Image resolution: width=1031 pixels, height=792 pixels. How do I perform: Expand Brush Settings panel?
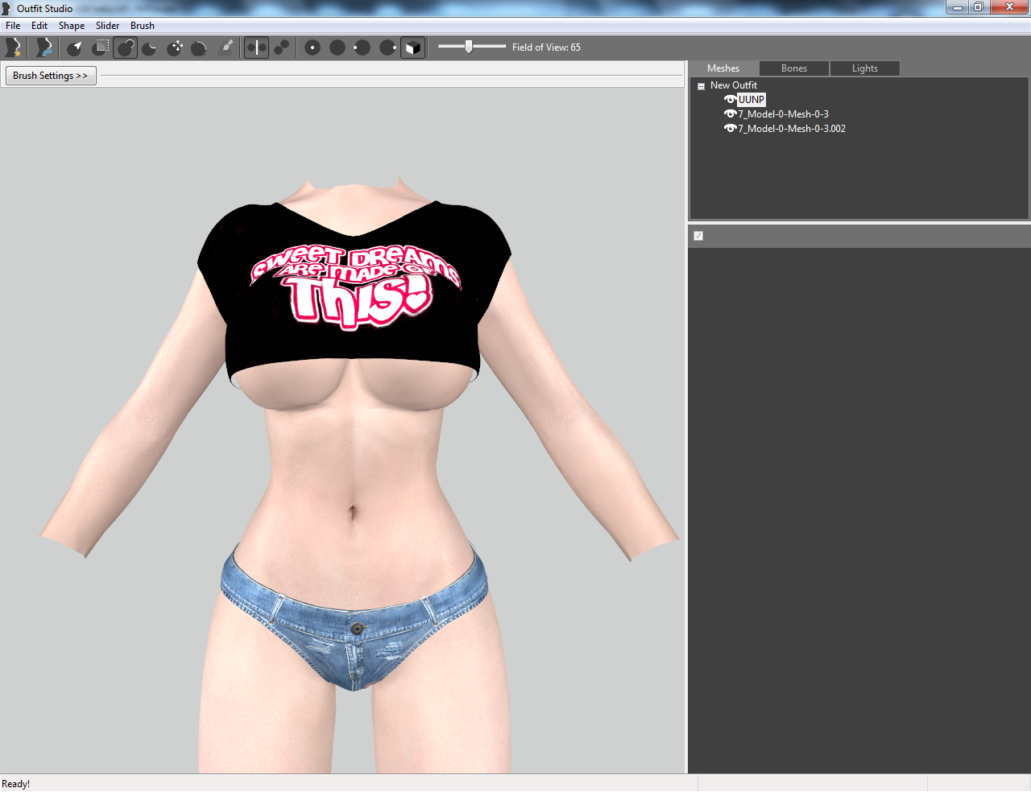51,76
